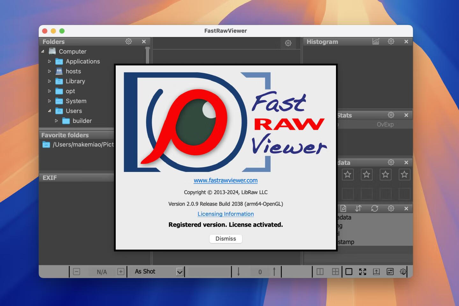This screenshot has height=306, width=459.
Task: Click the EXIF panel header
Action: [x=76, y=178]
